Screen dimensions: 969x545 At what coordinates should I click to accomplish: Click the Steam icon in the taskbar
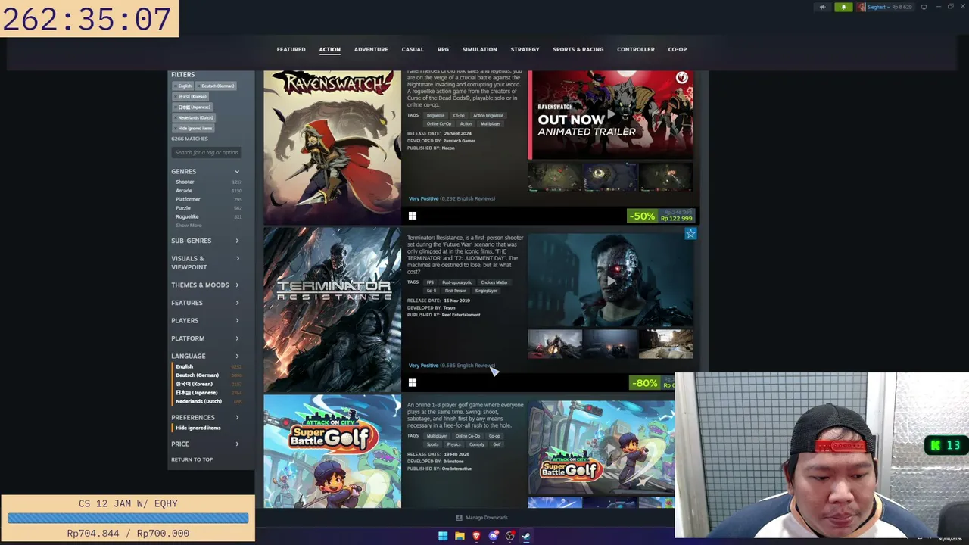coord(526,536)
